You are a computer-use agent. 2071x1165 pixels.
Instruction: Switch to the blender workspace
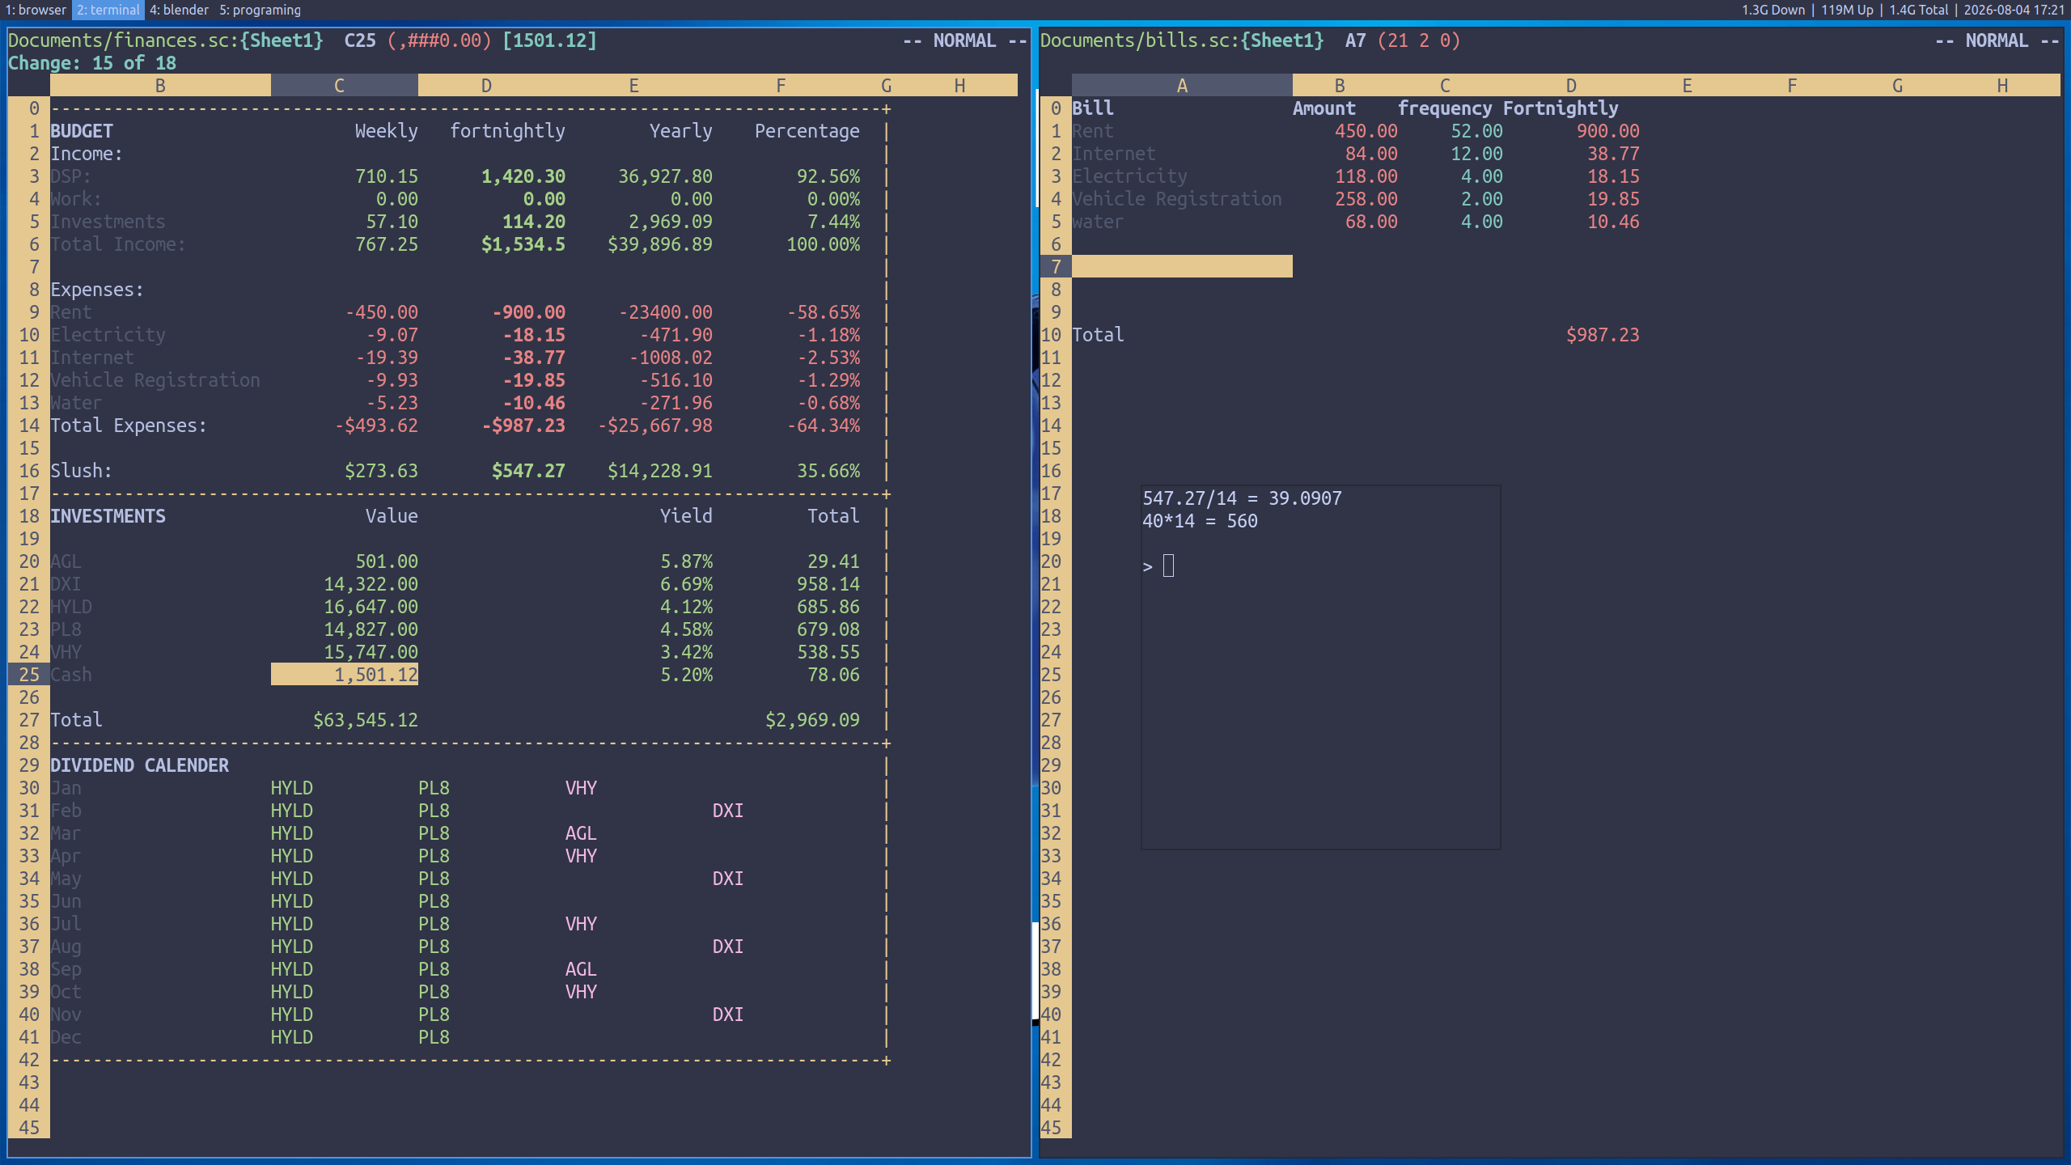pos(179,10)
